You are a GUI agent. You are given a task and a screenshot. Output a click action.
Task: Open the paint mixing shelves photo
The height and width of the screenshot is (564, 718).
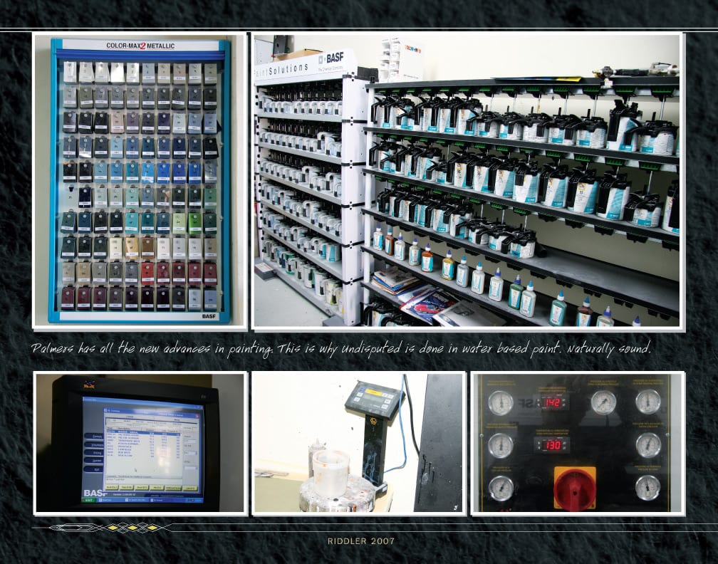click(x=467, y=181)
